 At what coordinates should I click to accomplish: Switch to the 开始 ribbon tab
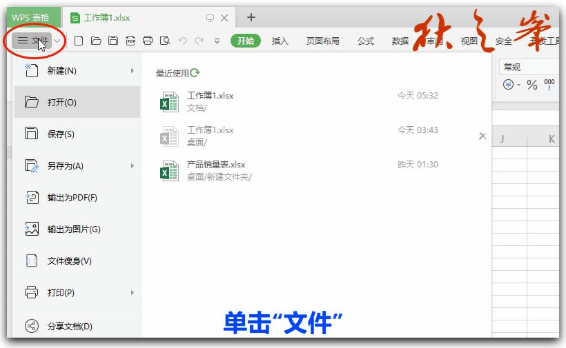pyautogui.click(x=246, y=41)
